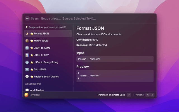This screenshot has height=112, width=179.
Task: Click the JSON to Query String globe icon
Action: [x=27, y=62]
